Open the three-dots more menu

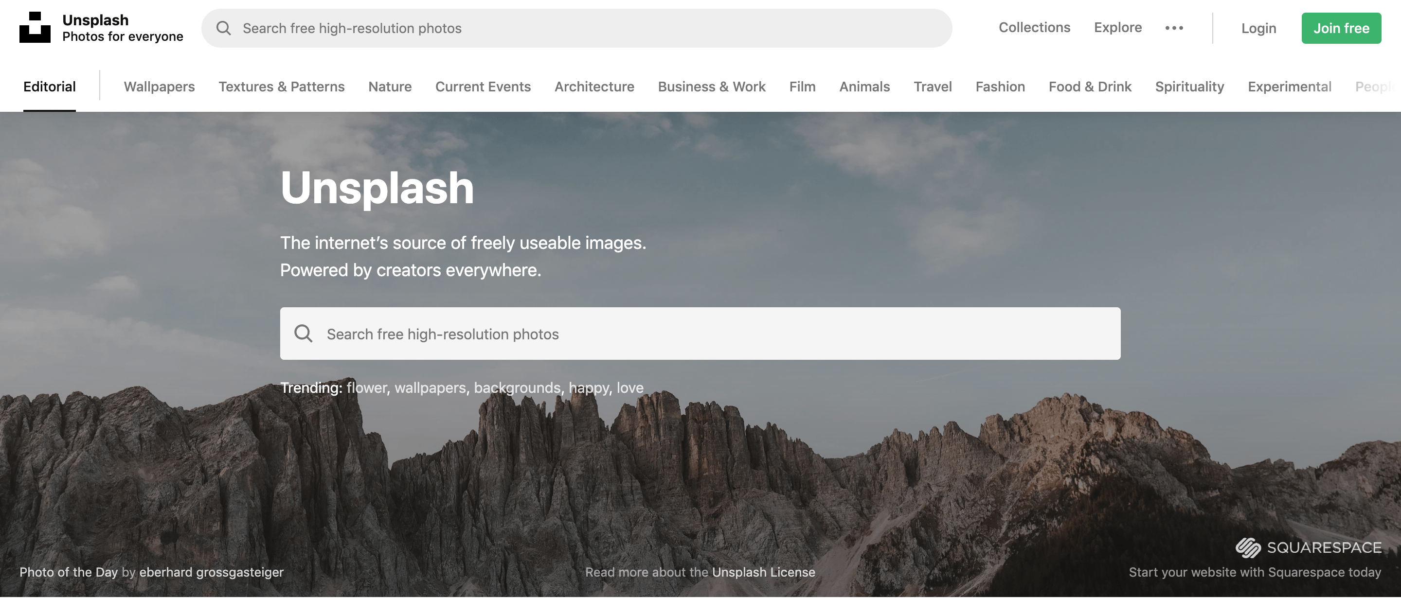click(1174, 28)
